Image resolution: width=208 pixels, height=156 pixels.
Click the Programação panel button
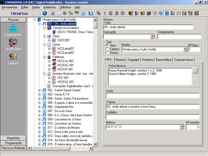point(13,143)
